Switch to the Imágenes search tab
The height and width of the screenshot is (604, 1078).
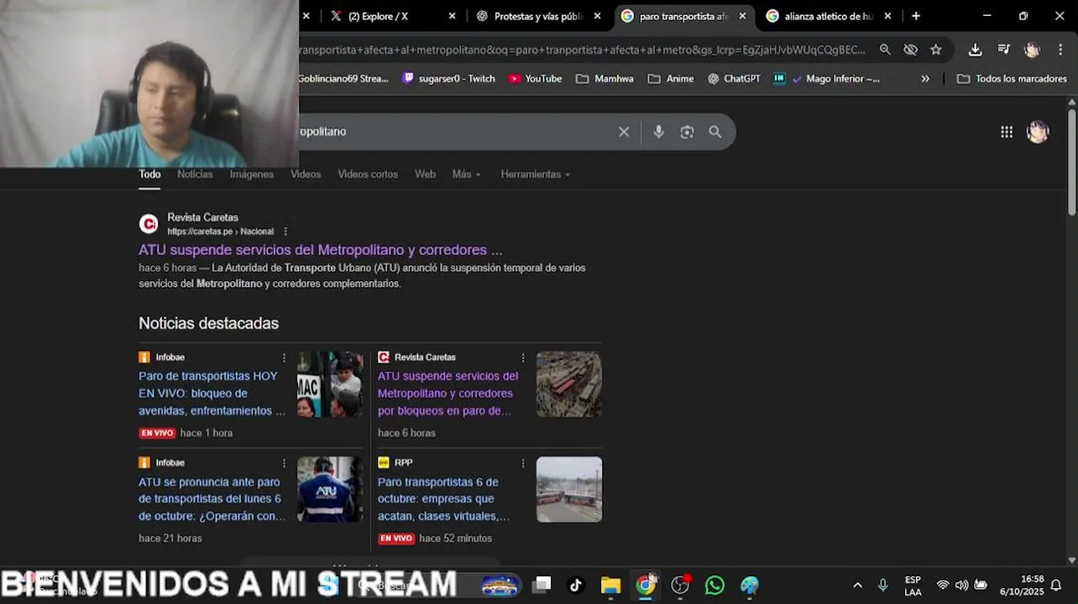point(252,174)
